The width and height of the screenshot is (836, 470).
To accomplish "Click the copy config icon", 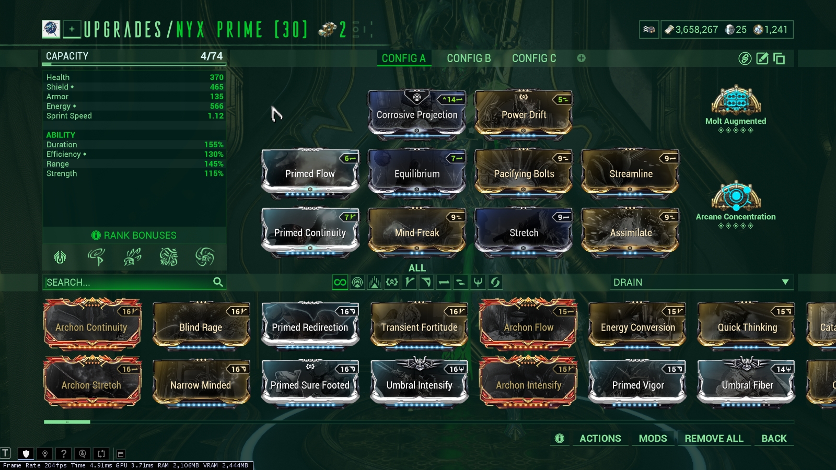I will pyautogui.click(x=779, y=58).
